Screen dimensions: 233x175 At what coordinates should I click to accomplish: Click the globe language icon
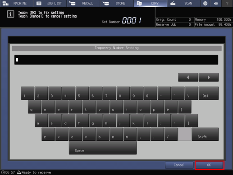tap(205, 3)
